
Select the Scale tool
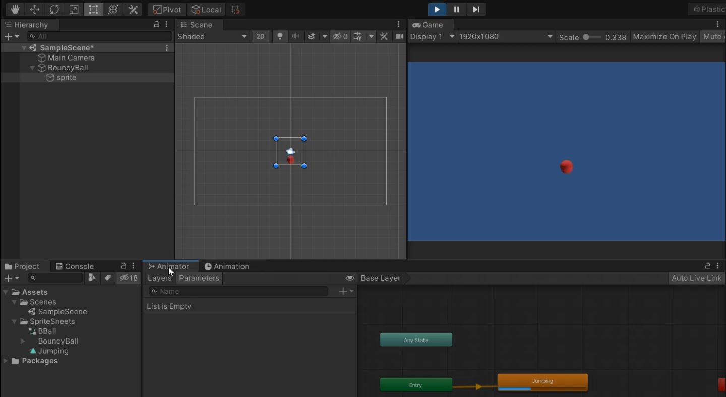pyautogui.click(x=74, y=10)
